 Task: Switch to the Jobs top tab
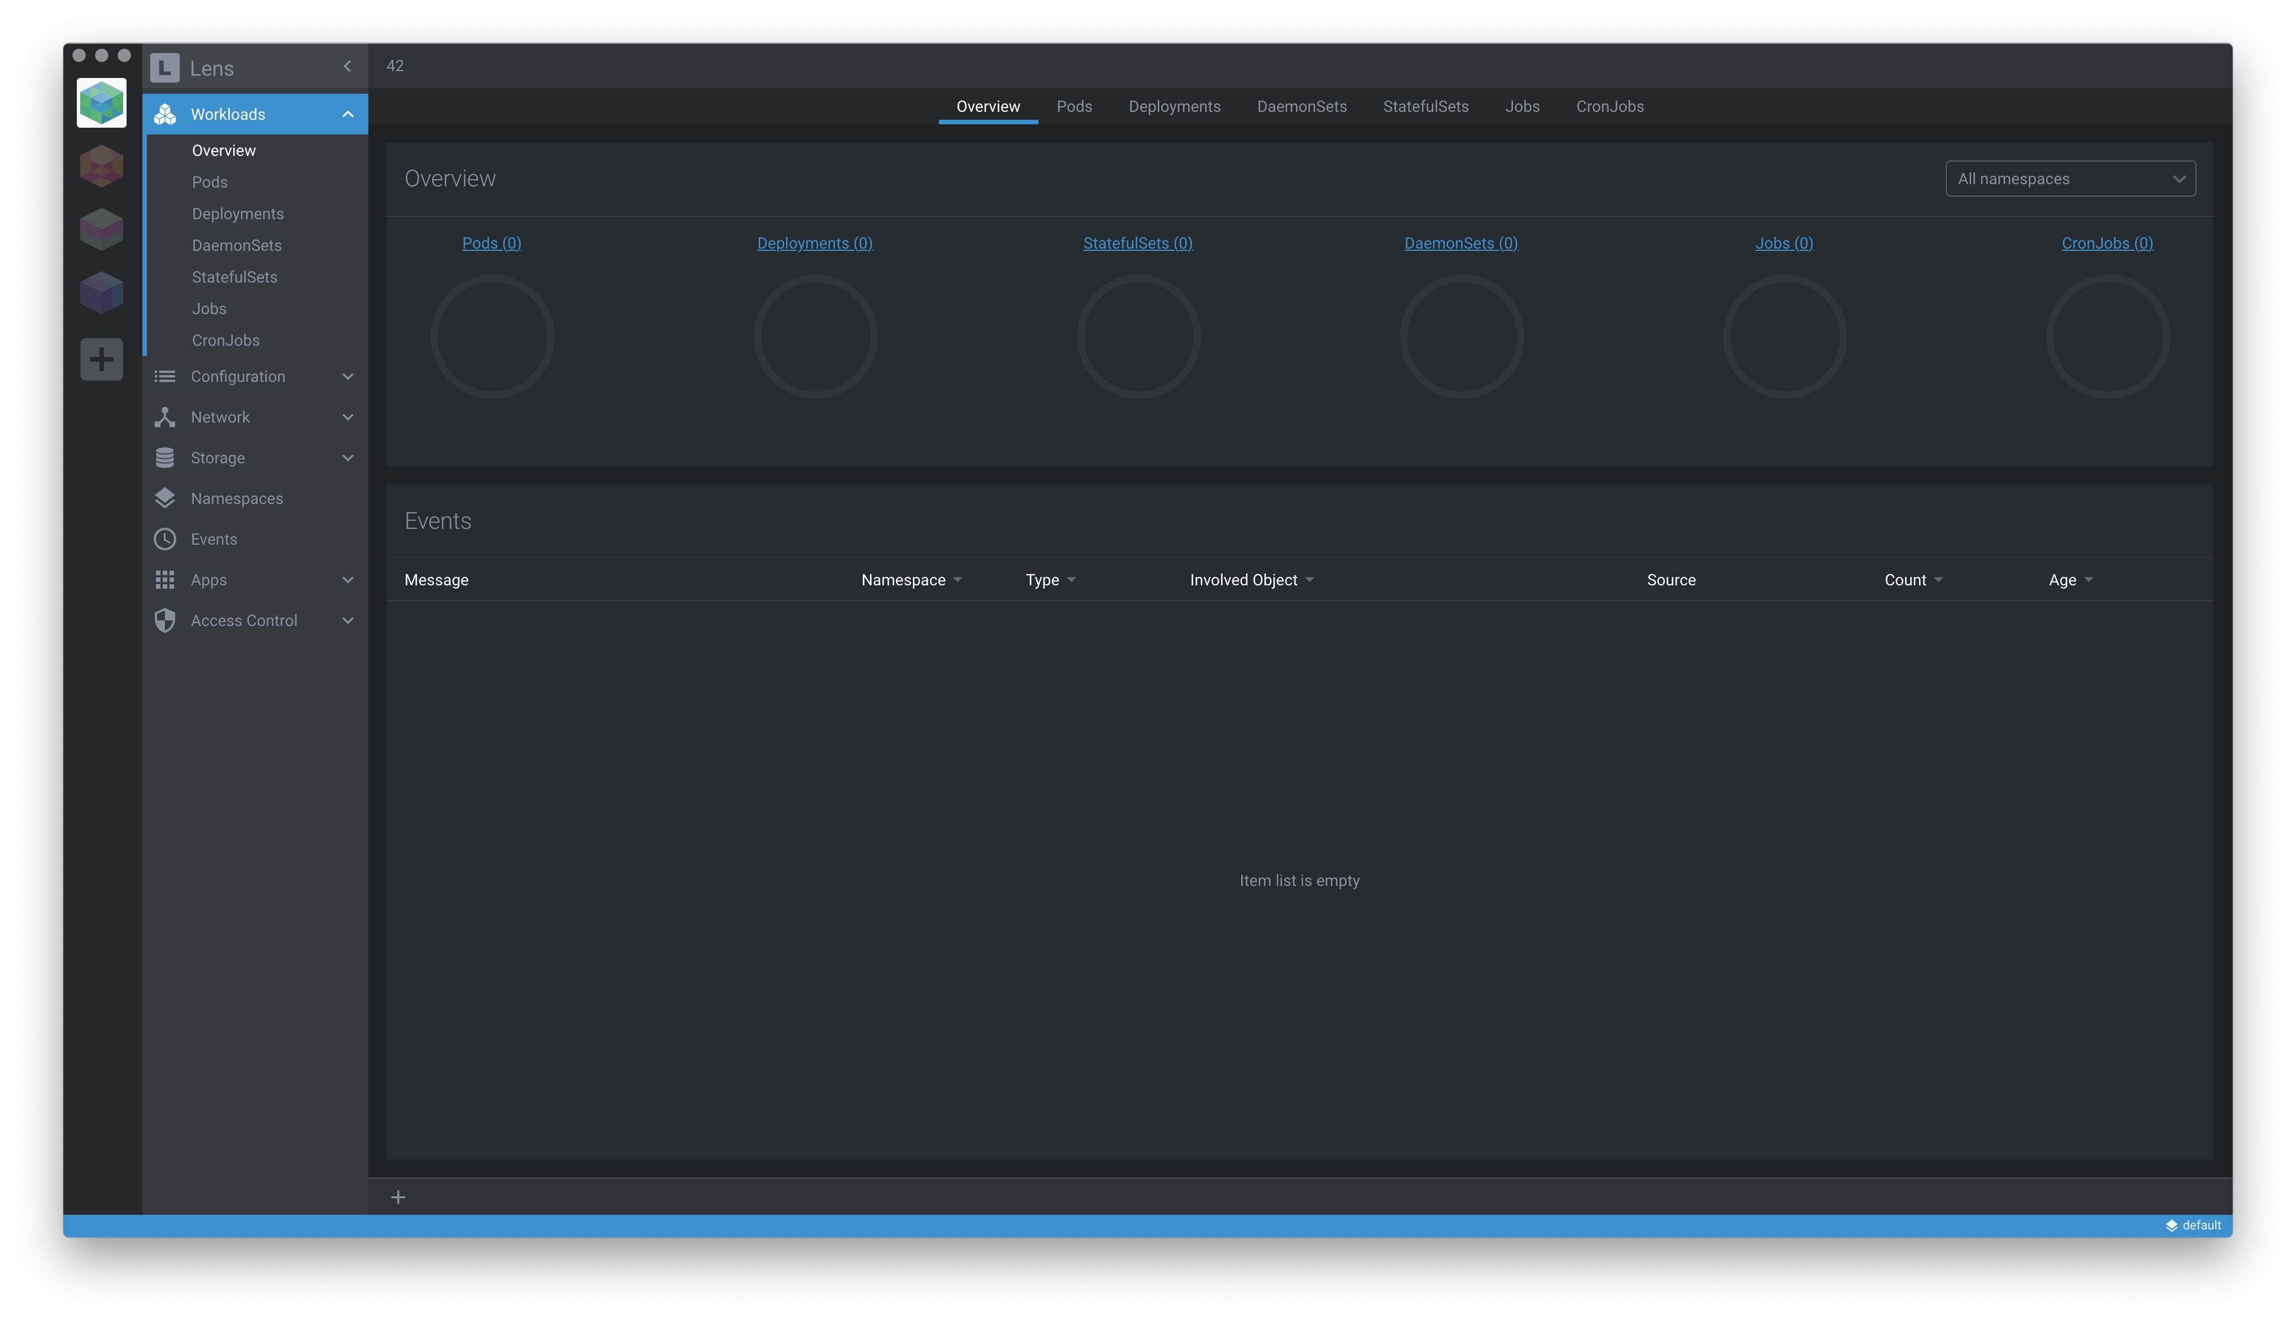[1522, 106]
